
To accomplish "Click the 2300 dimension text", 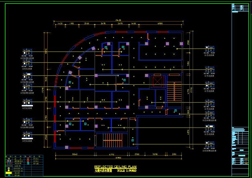I will pos(87,23).
